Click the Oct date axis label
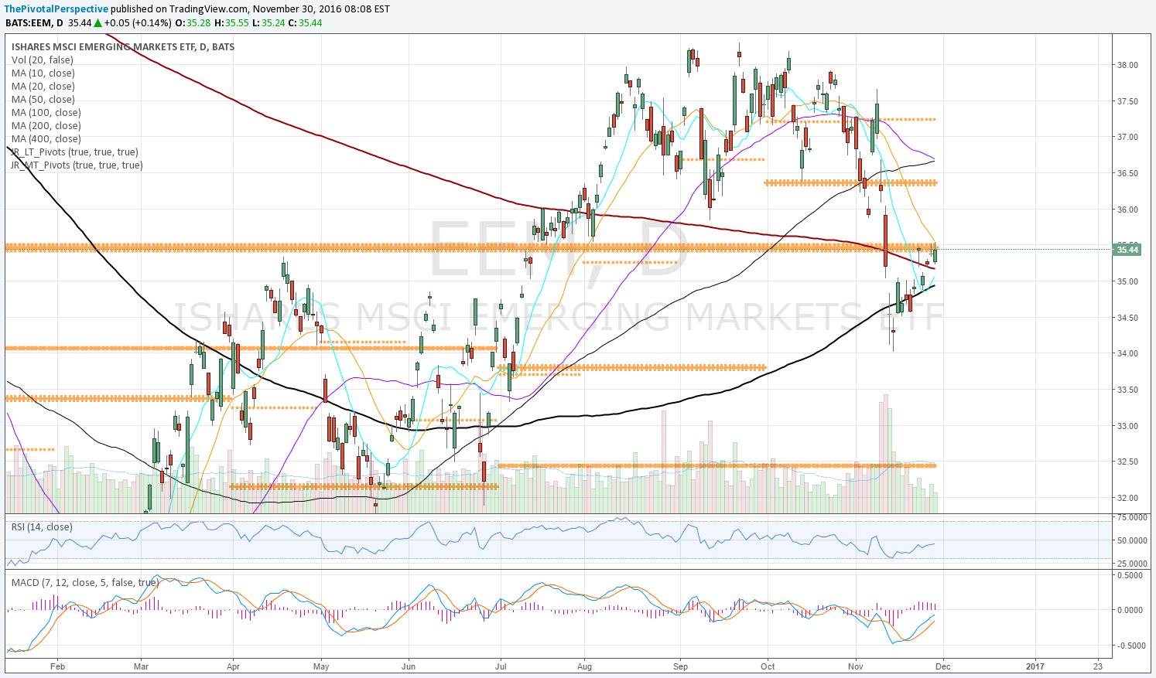The width and height of the screenshot is (1156, 678). pyautogui.click(x=768, y=666)
